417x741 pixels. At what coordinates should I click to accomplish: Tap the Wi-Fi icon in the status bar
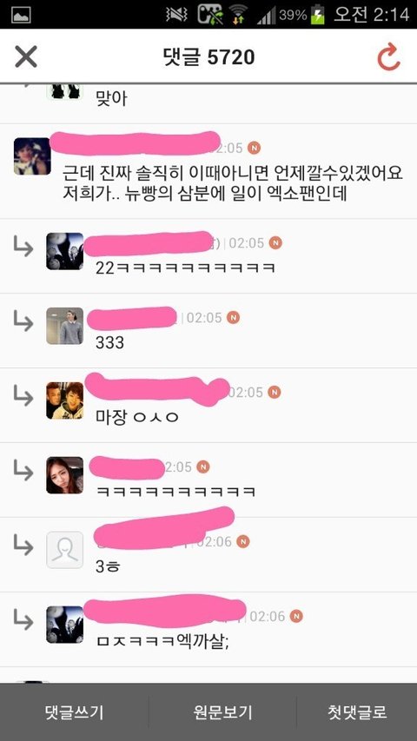[238, 15]
